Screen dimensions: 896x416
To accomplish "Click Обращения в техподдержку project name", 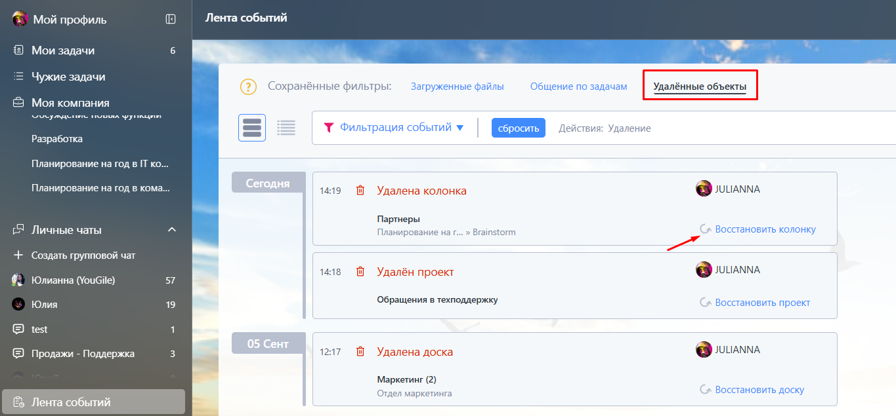I will tap(437, 300).
